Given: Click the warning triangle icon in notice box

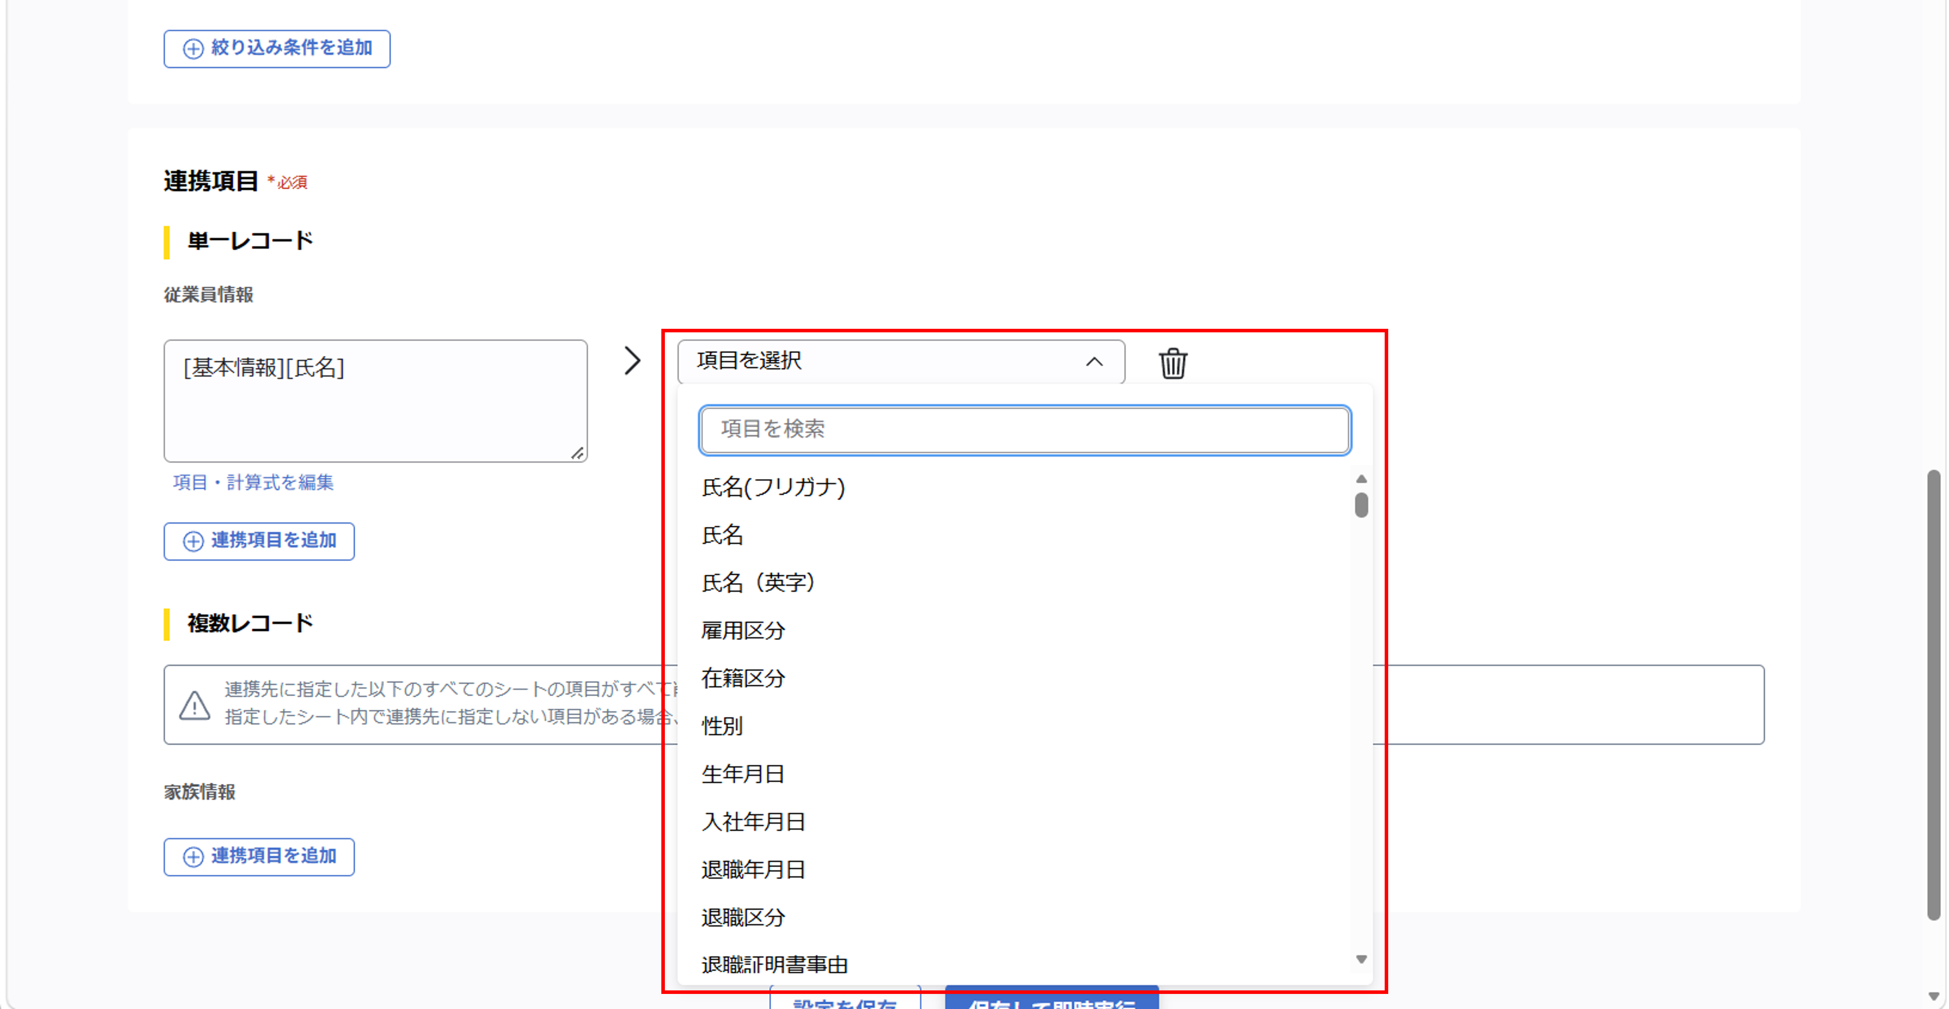Looking at the screenshot, I should (194, 705).
